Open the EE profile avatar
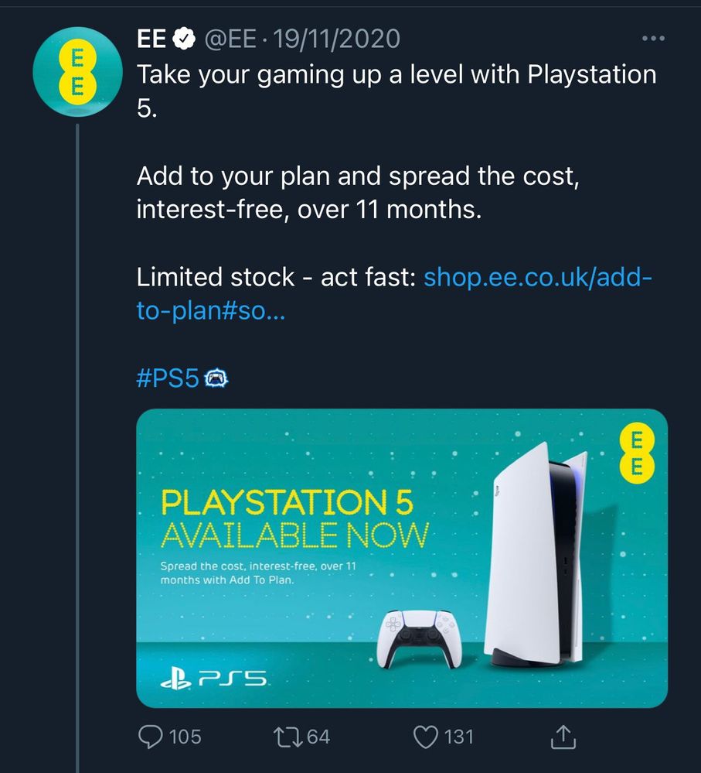Image resolution: width=701 pixels, height=773 pixels. [77, 71]
